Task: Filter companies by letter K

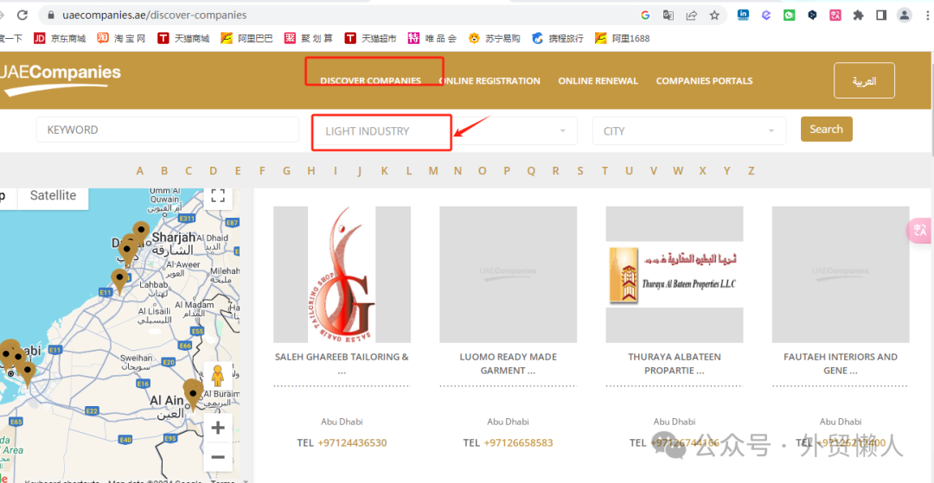Action: (384, 171)
